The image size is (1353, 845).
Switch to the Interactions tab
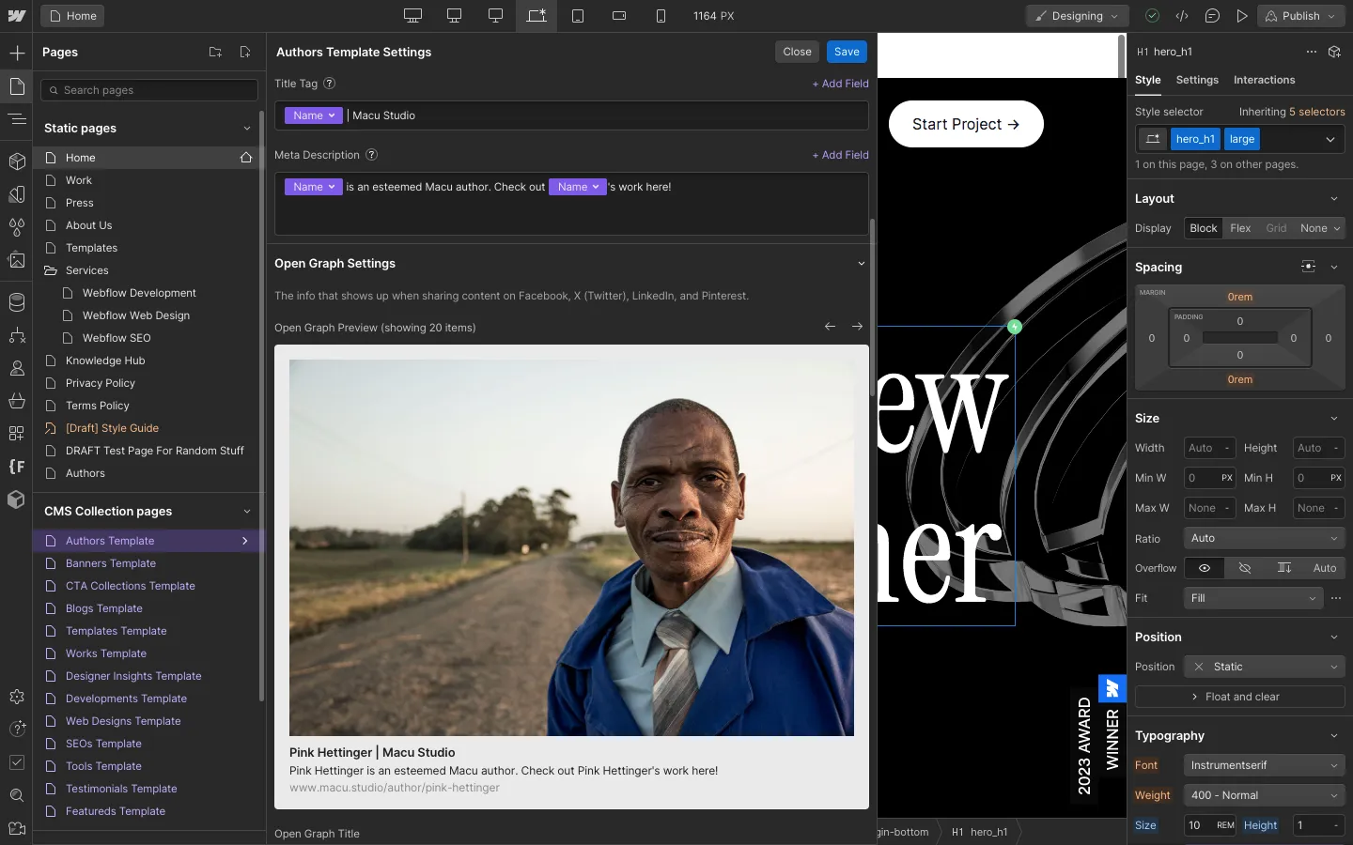(1264, 81)
